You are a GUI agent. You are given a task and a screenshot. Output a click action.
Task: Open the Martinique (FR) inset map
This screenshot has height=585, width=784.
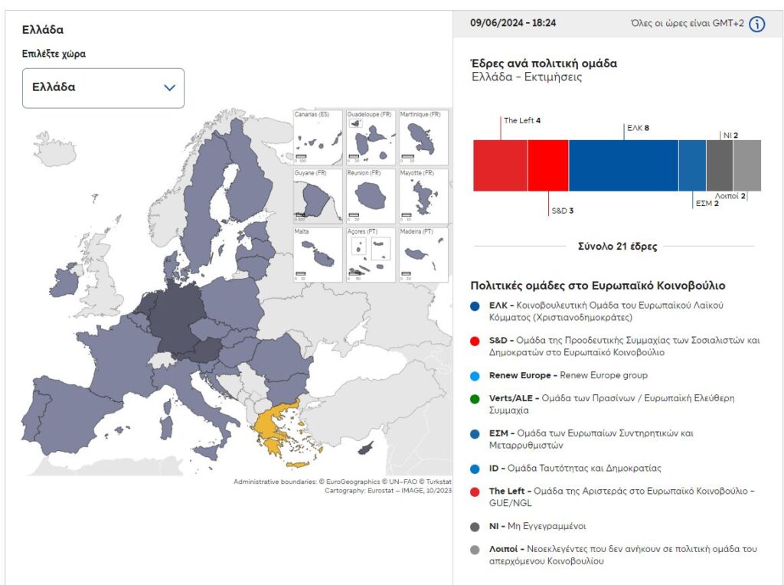point(423,138)
